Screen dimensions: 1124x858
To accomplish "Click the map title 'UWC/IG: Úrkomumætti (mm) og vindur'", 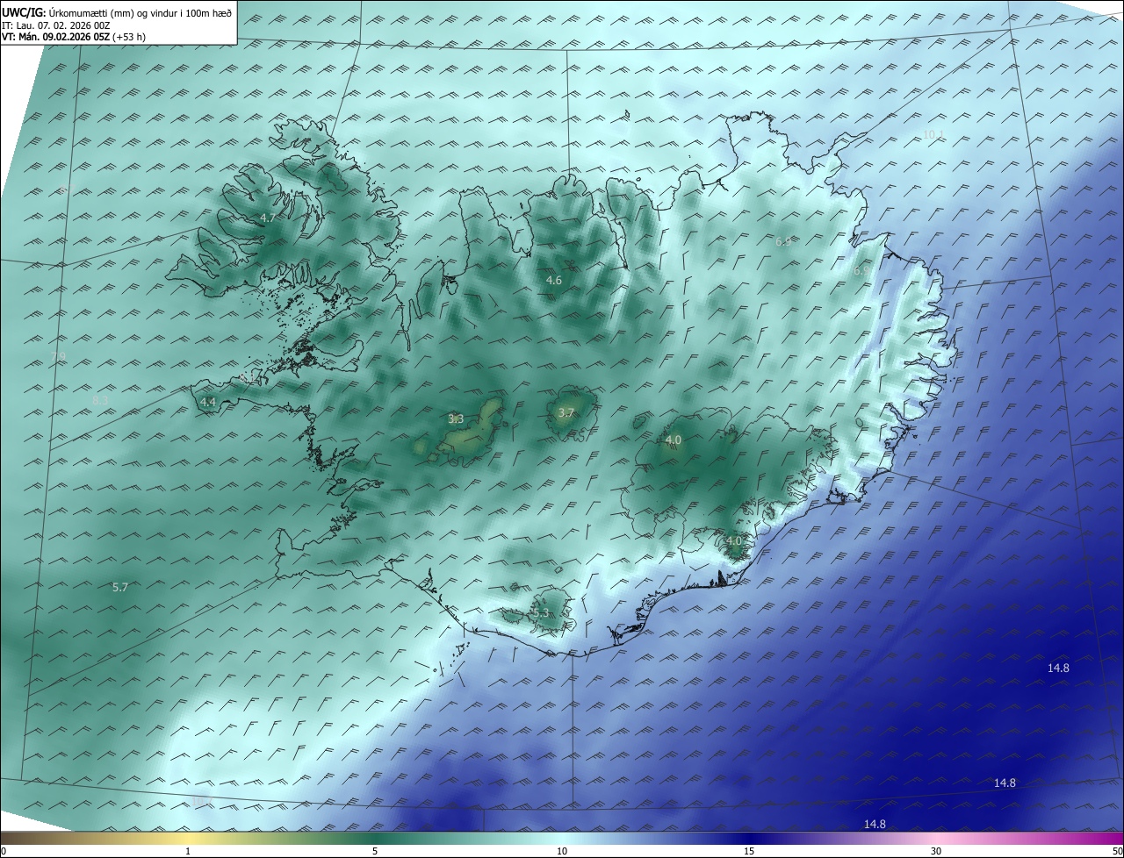I will [117, 12].
